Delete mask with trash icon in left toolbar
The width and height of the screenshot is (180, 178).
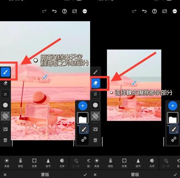(x=5, y=140)
